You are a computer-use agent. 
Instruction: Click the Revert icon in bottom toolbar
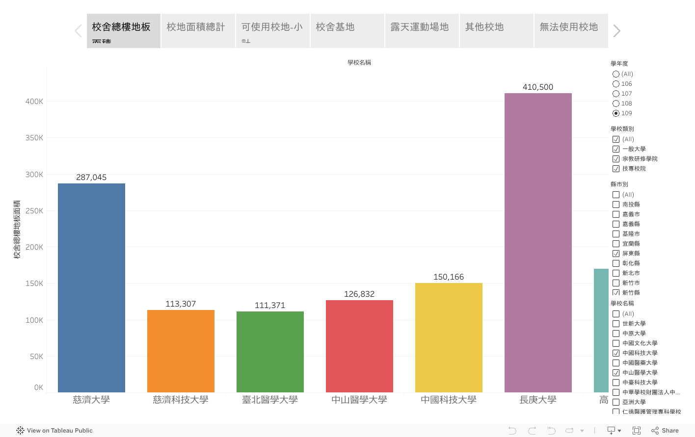(x=551, y=431)
